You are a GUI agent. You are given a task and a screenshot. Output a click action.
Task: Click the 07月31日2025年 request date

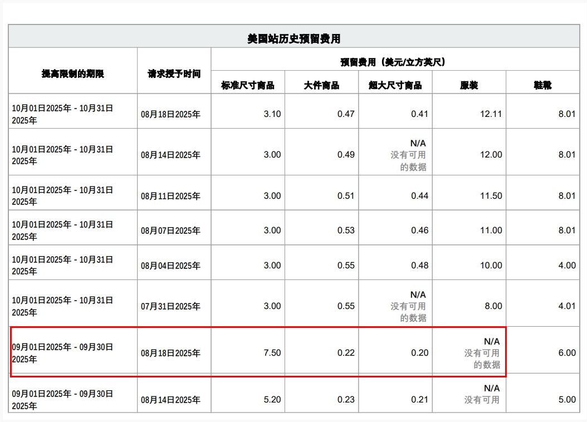(171, 307)
